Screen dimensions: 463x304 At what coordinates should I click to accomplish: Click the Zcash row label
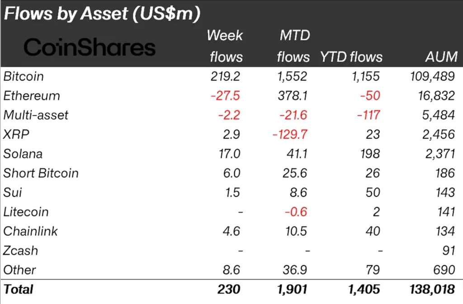pyautogui.click(x=21, y=251)
